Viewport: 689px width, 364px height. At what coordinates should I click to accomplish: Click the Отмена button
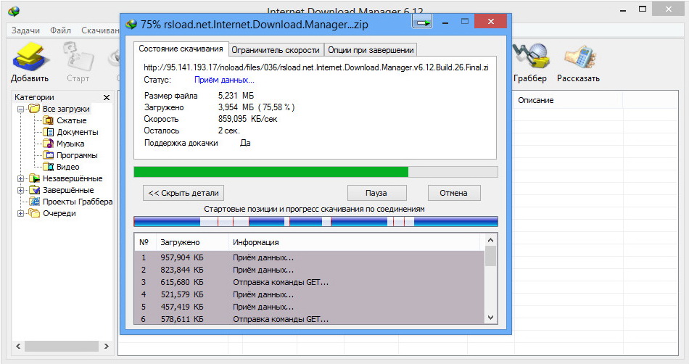[454, 193]
